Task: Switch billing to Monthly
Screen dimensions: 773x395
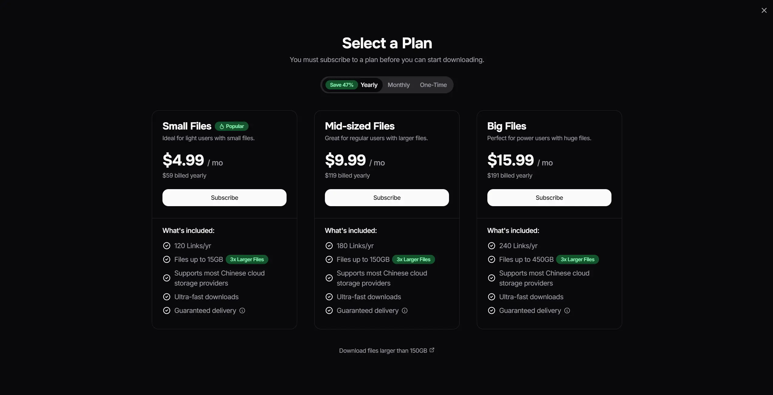Action: 398,85
